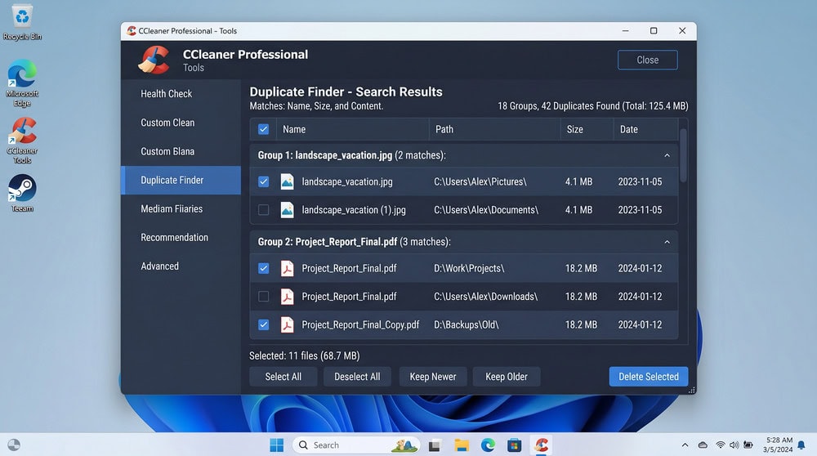Screen dimensions: 817x456
Task: Launch Edge from the taskbar
Action: point(488,445)
